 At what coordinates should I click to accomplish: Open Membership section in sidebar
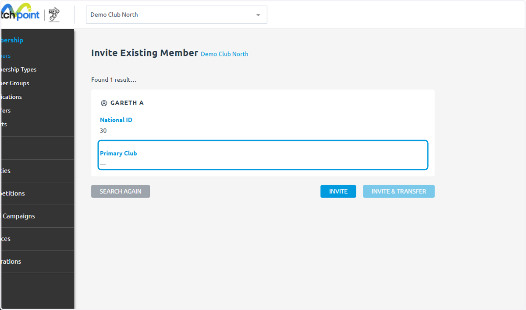pos(12,40)
